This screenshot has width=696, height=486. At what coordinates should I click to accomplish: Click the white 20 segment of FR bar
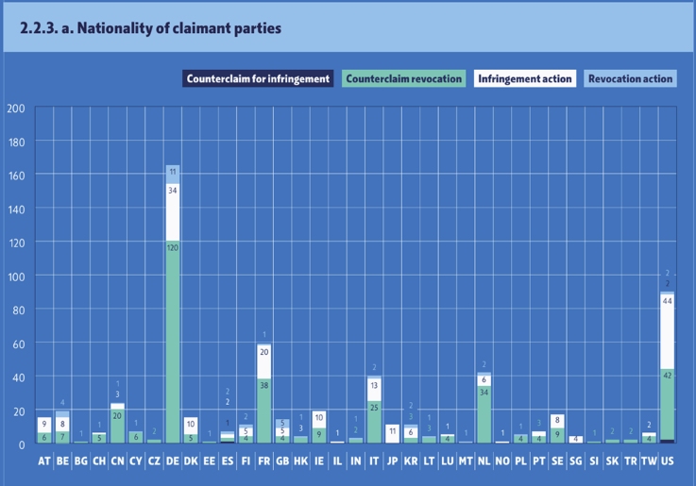pos(264,361)
